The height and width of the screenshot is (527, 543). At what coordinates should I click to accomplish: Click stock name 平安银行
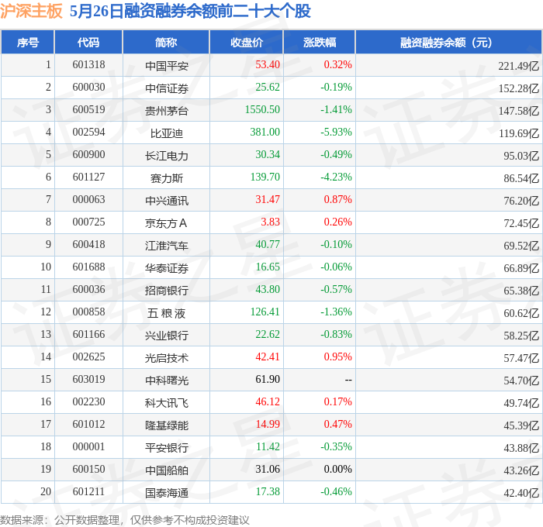click(167, 448)
